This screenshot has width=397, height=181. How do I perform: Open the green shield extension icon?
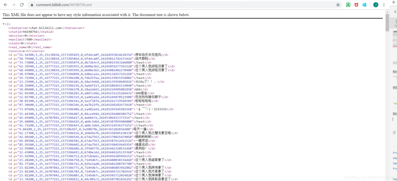click(348, 5)
